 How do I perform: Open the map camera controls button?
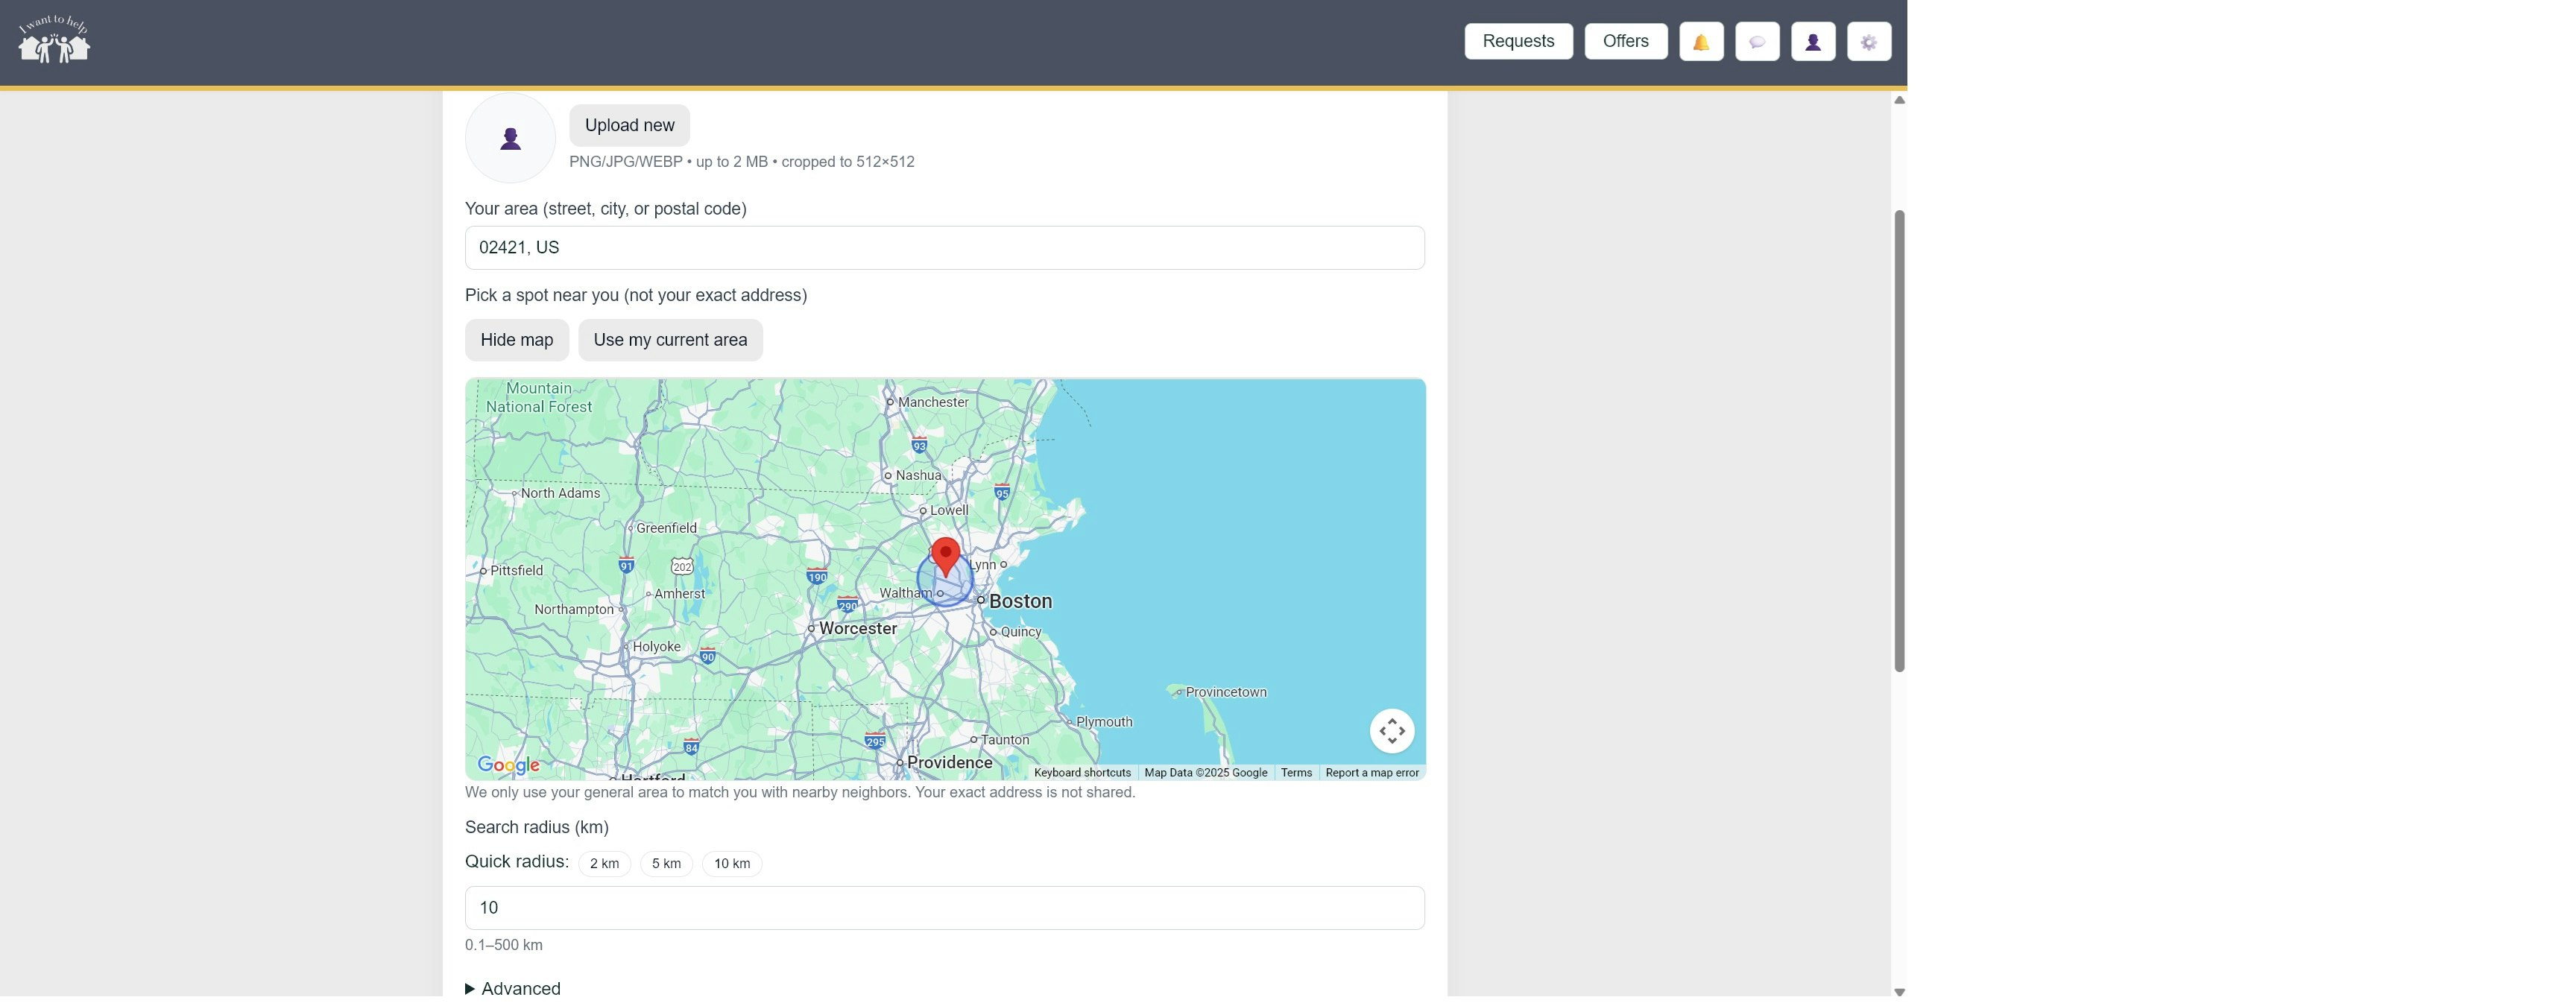tap(1392, 731)
